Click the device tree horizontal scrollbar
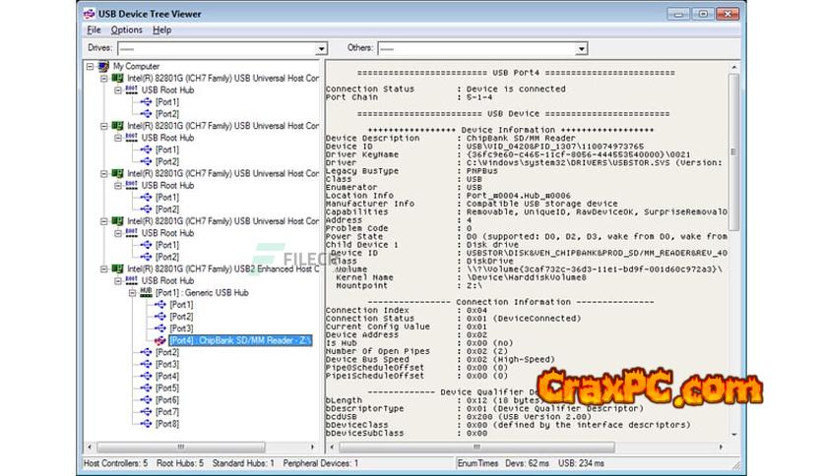The height and width of the screenshot is (476, 823). coord(197,445)
